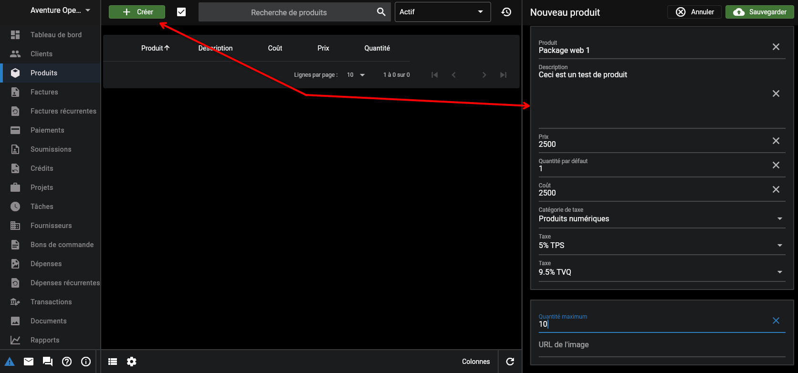Click the Coût column header
This screenshot has height=373, width=798.
point(275,48)
